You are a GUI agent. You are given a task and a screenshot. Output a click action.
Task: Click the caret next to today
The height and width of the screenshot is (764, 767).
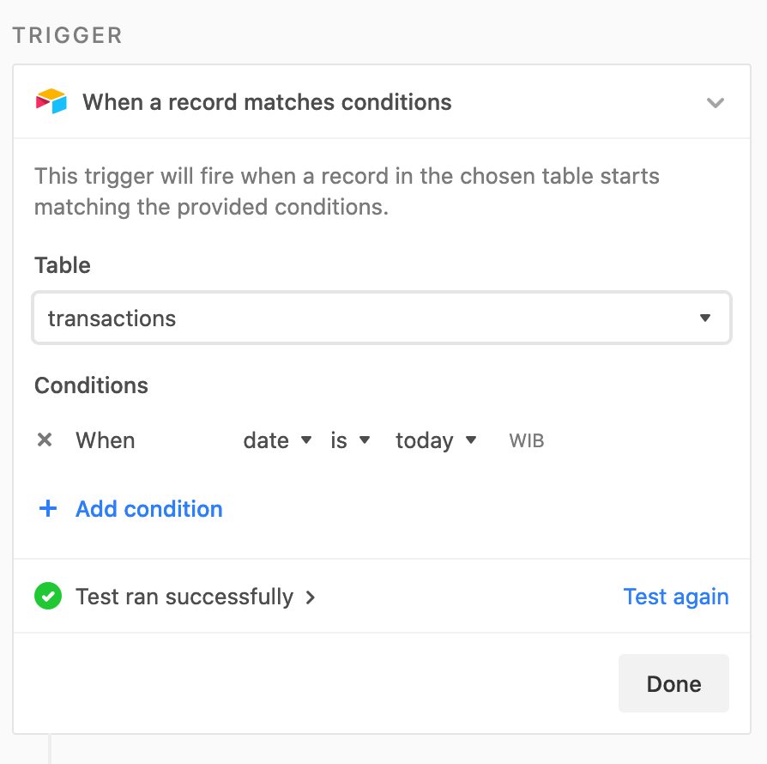pyautogui.click(x=470, y=440)
